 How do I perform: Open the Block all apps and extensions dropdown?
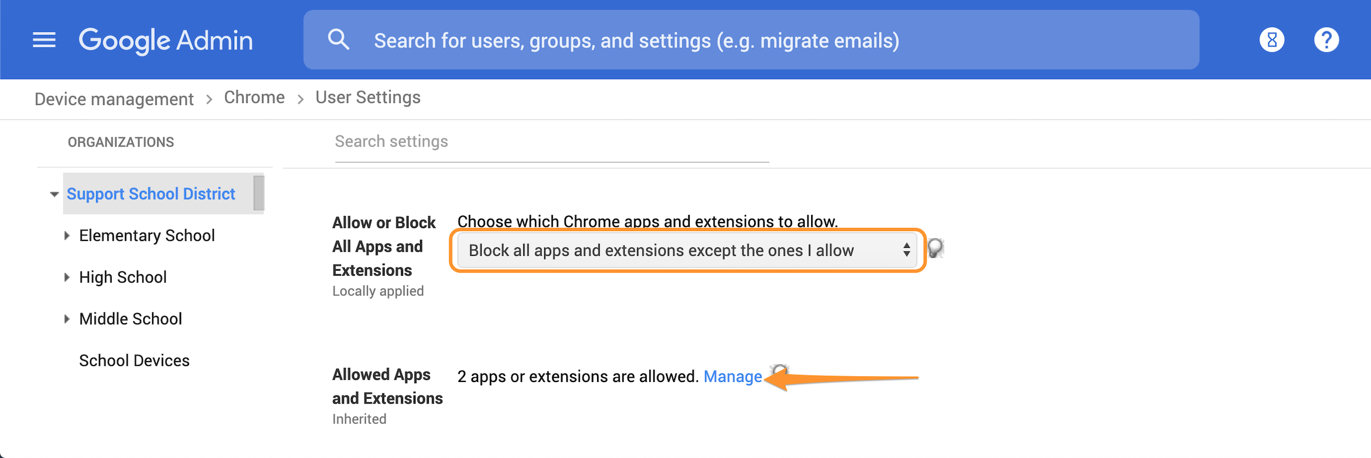[x=687, y=250]
